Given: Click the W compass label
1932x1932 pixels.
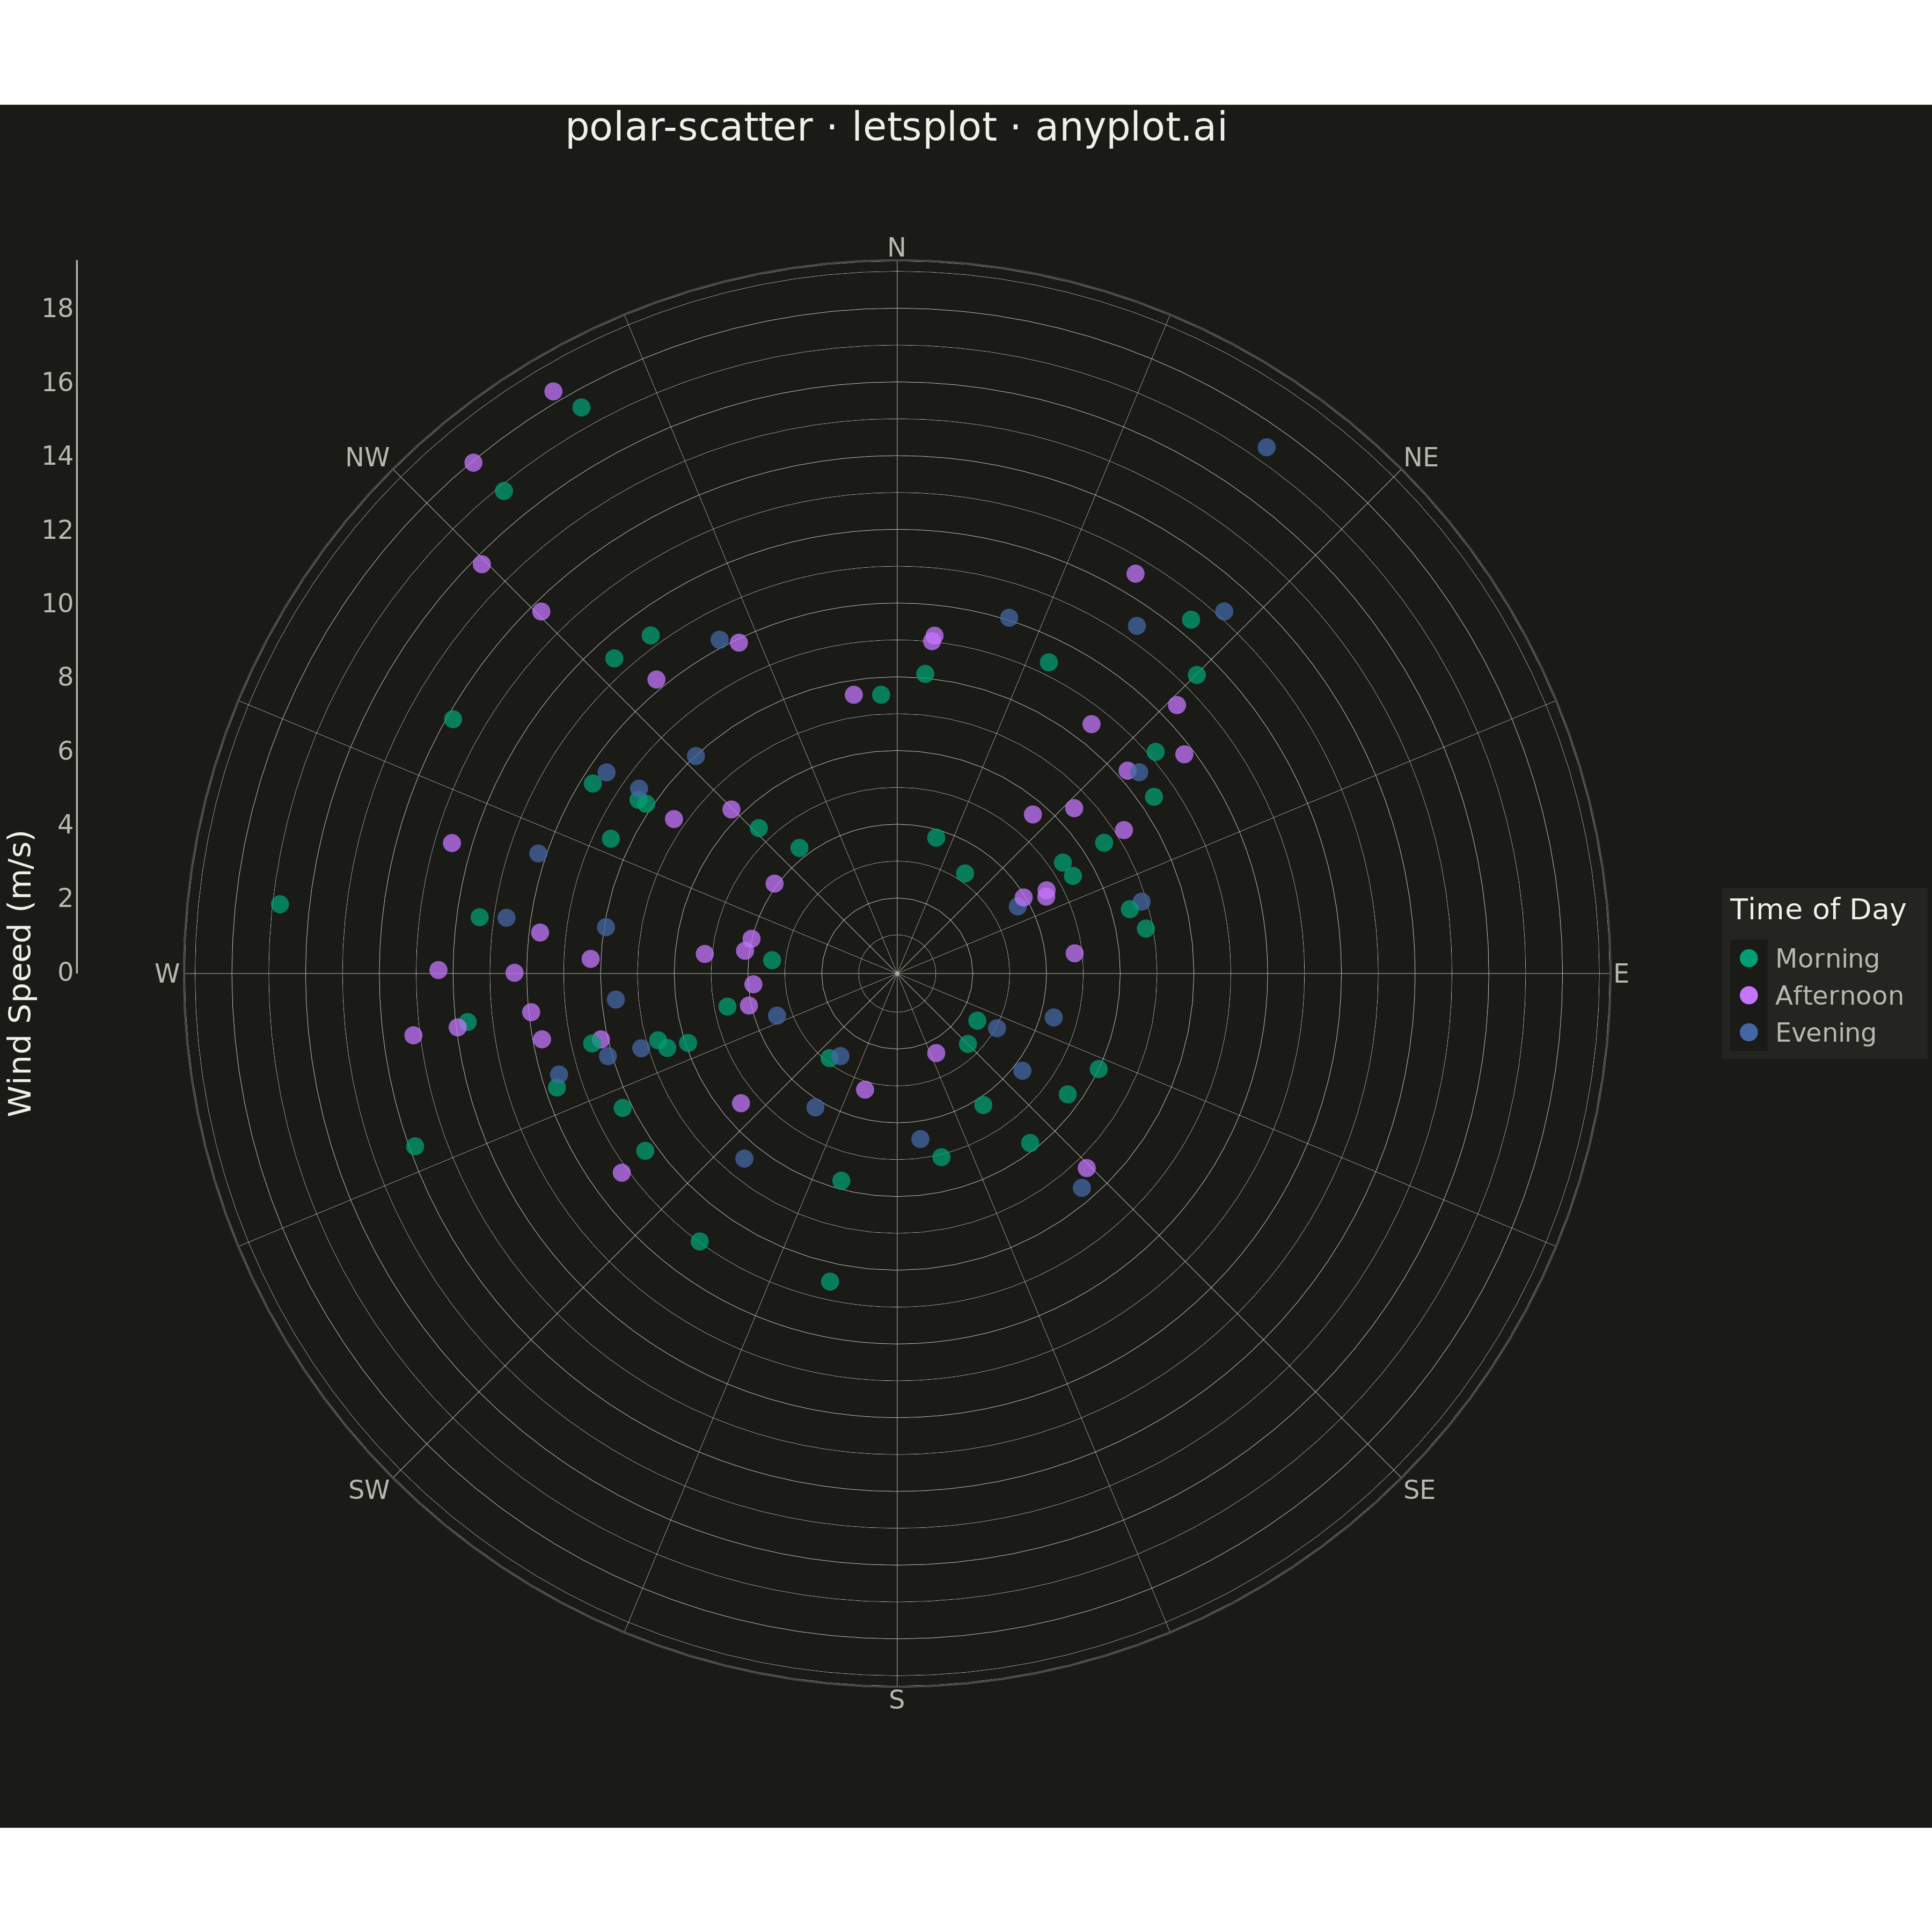Looking at the screenshot, I should (167, 973).
